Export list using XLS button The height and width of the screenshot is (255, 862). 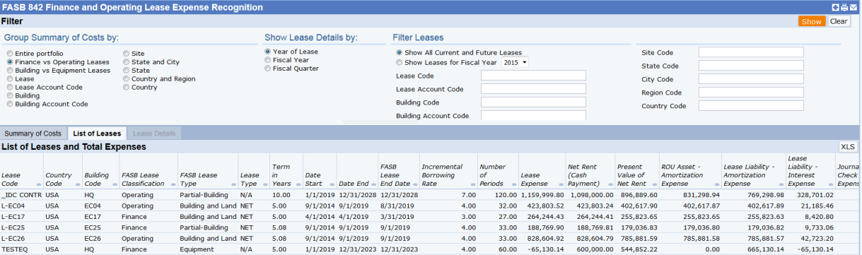pos(847,146)
